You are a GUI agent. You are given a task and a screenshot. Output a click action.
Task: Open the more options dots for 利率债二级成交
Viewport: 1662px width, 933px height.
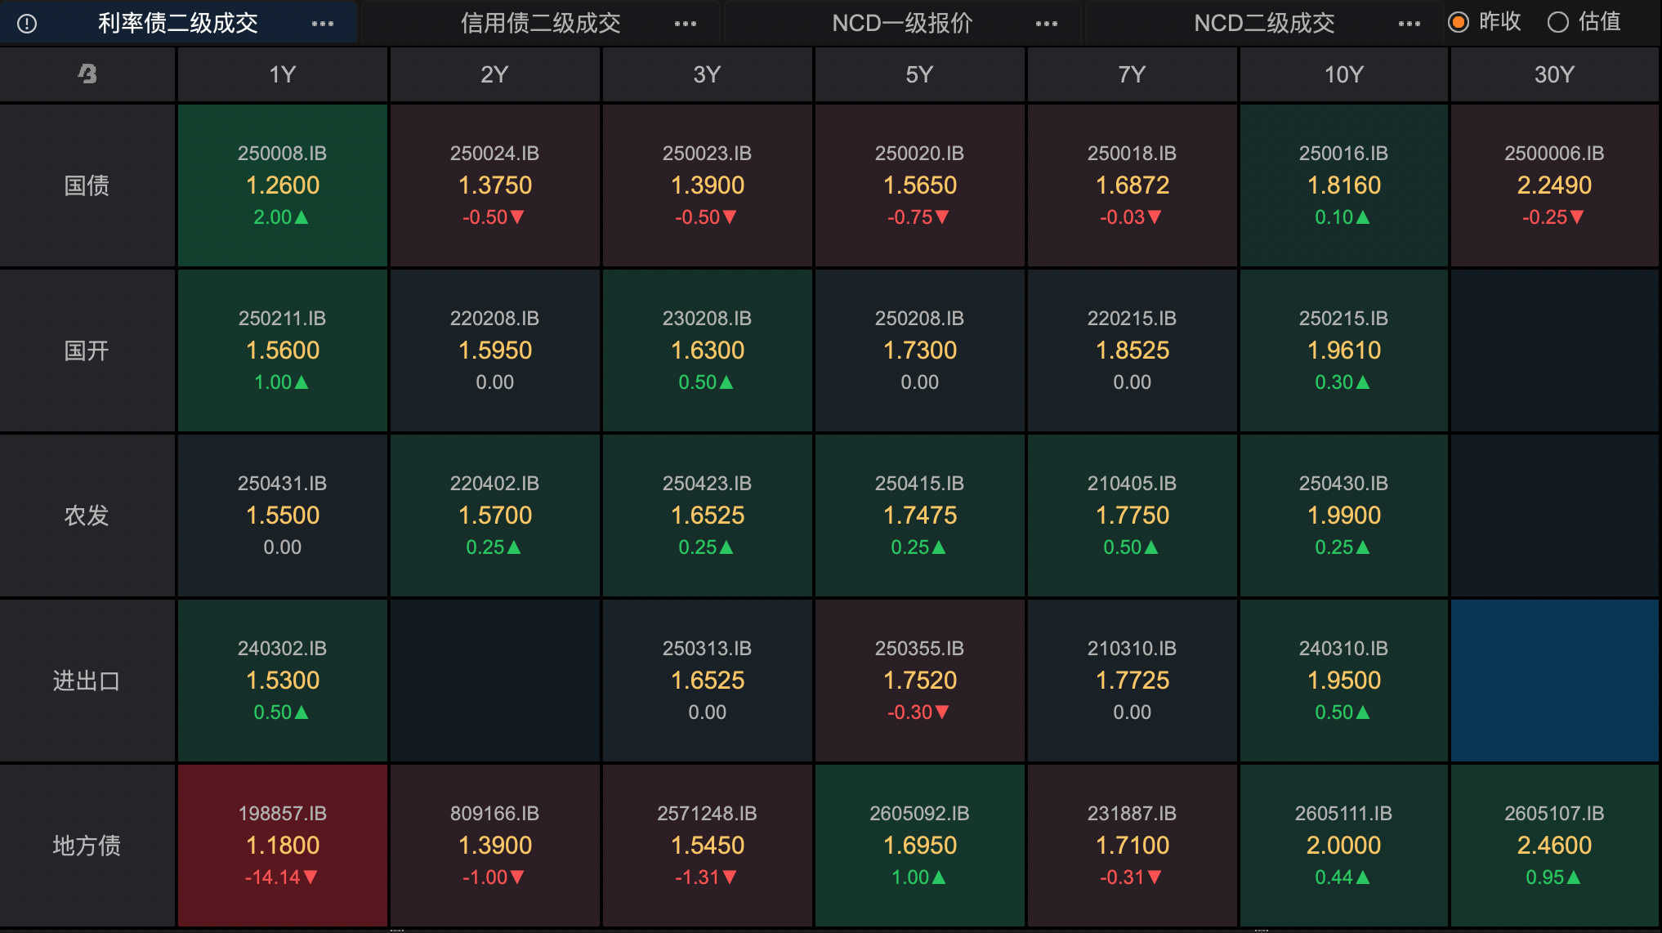(323, 24)
